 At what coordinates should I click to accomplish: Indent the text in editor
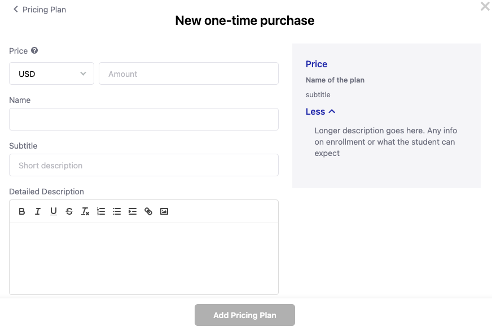pos(133,211)
